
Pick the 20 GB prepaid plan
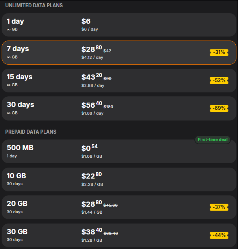[119, 207]
